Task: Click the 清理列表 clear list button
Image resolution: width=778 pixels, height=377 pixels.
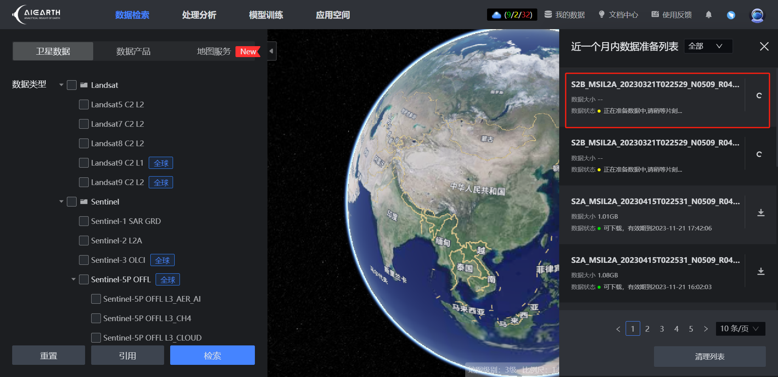Action: (710, 356)
